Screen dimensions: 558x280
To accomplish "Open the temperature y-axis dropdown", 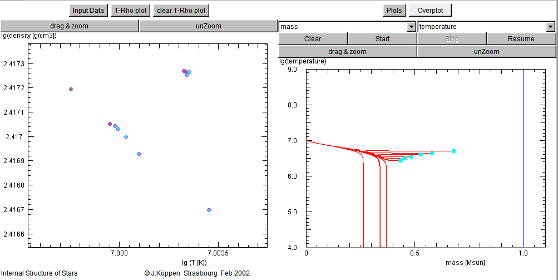I will click(x=550, y=27).
